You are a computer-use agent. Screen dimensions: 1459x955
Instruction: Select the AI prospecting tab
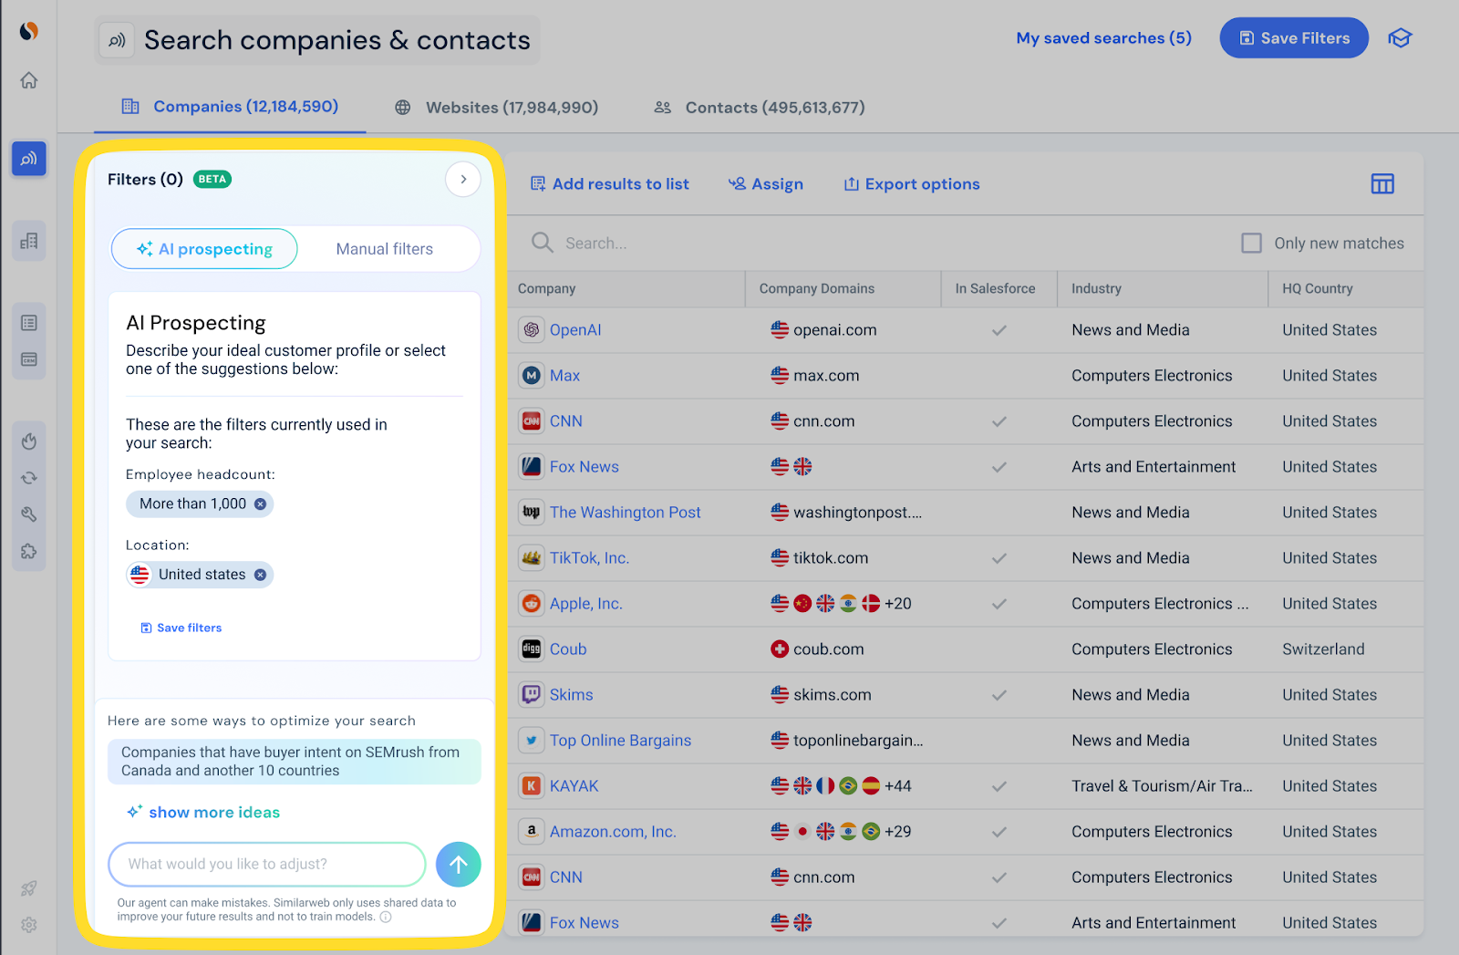pyautogui.click(x=204, y=249)
